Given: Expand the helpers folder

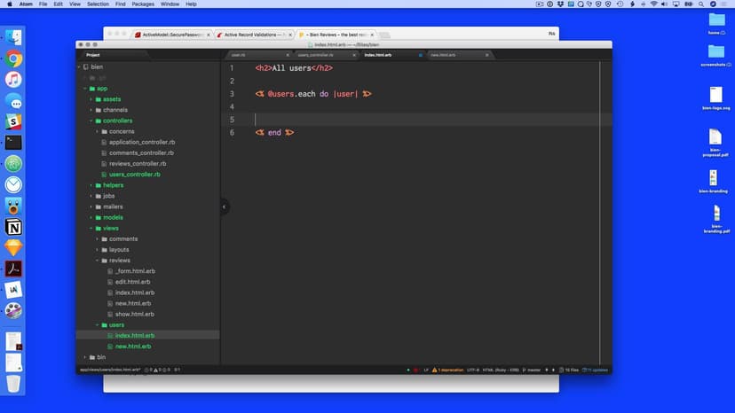Looking at the screenshot, I should [x=113, y=185].
